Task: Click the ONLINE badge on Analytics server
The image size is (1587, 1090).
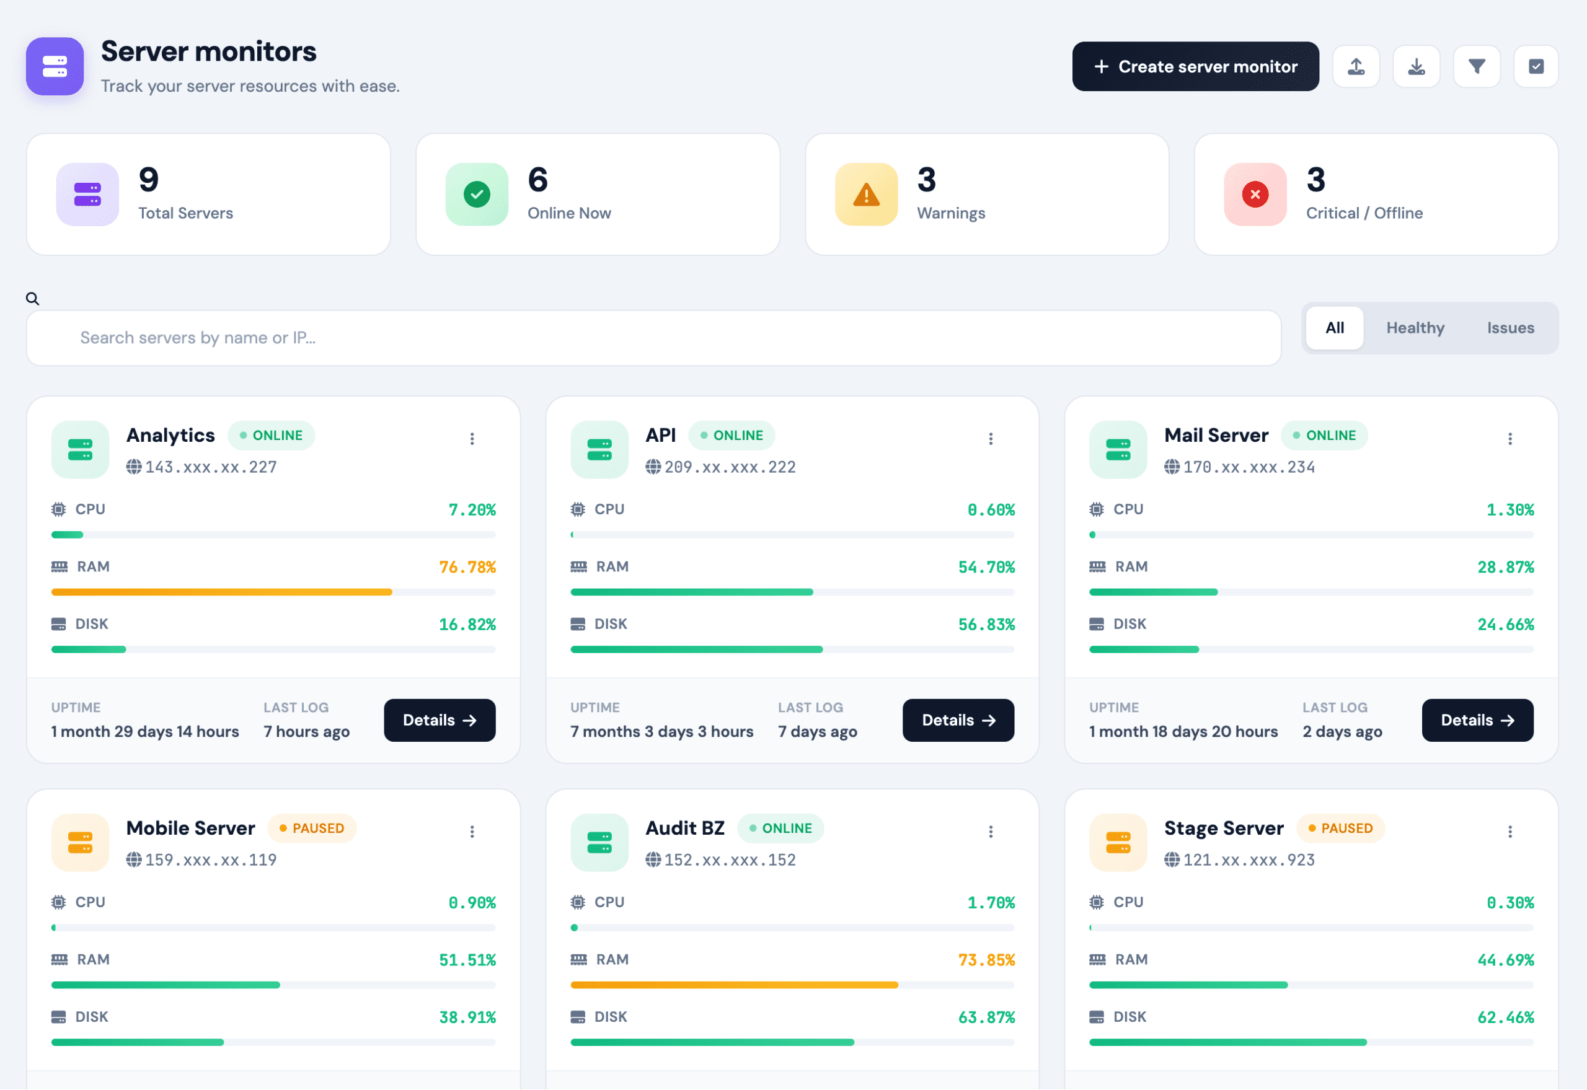Action: point(272,435)
